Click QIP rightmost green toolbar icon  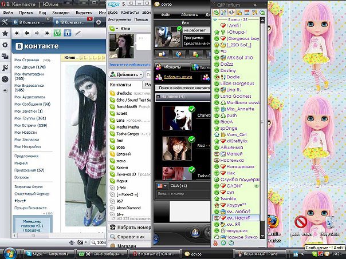click(x=262, y=13)
